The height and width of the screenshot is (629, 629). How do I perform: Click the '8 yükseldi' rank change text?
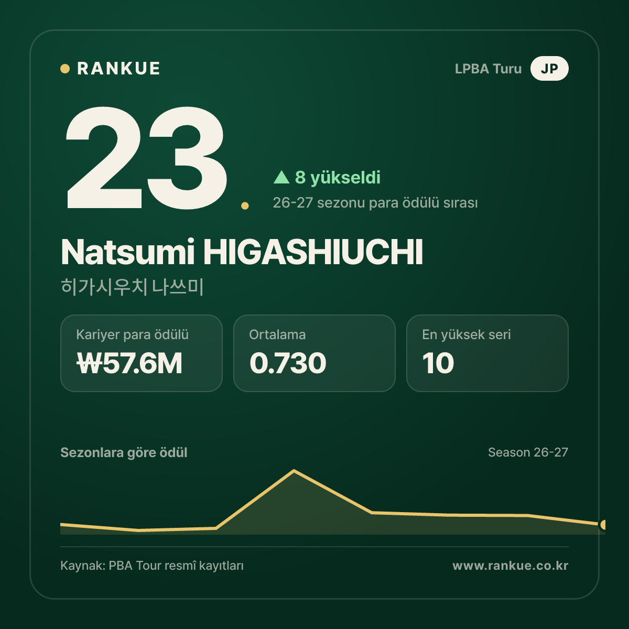(x=338, y=178)
